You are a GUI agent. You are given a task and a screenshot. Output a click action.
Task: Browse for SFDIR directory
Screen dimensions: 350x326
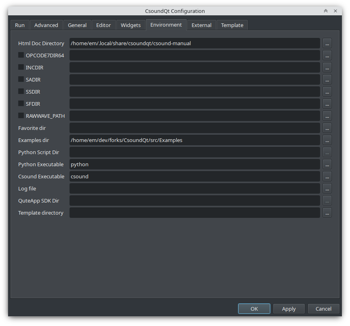tap(327, 104)
